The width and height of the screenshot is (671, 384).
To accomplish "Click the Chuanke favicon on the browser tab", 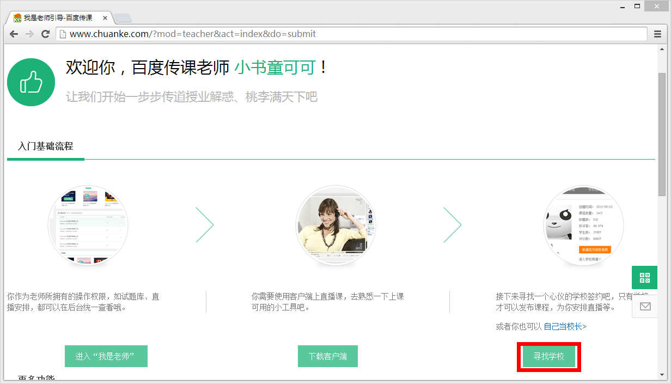I will [17, 17].
